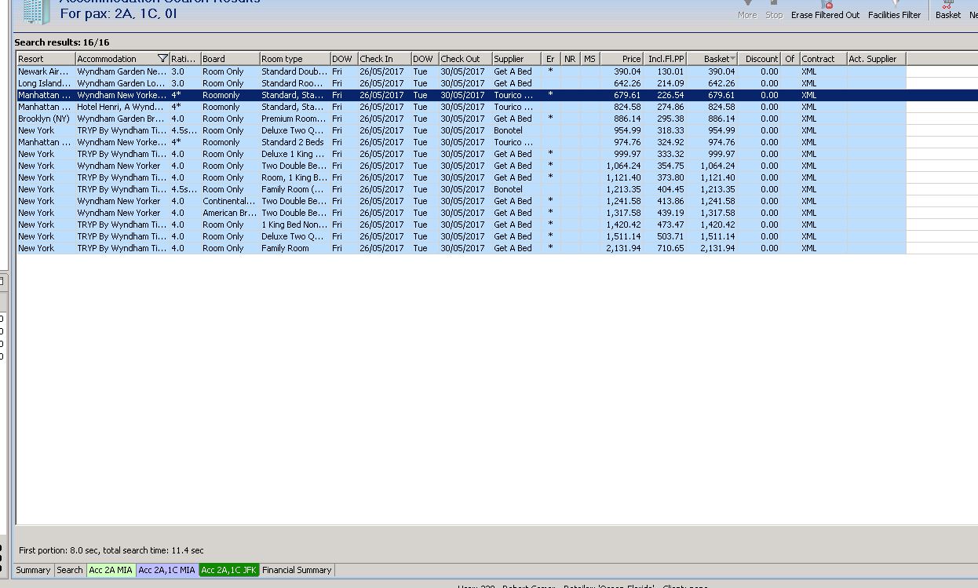Click the Continental... board cell
This screenshot has height=588, width=978.
230,201
